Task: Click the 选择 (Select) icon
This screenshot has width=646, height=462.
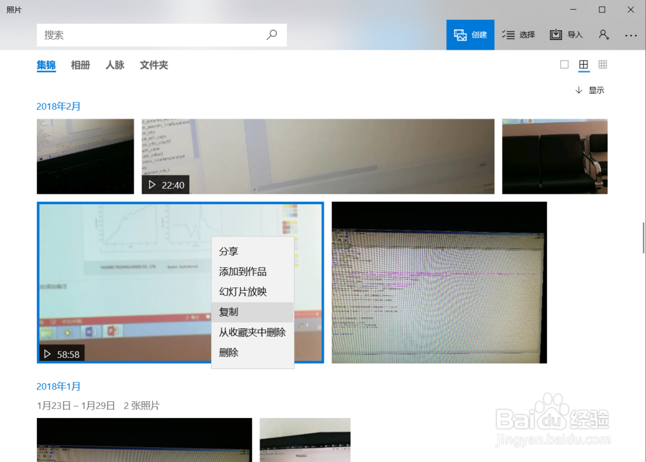Action: [x=507, y=34]
